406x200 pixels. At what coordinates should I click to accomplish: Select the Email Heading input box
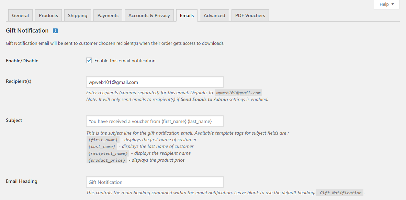(x=155, y=182)
